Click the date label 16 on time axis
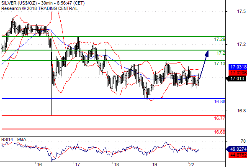247x167 pixels. 39,164
